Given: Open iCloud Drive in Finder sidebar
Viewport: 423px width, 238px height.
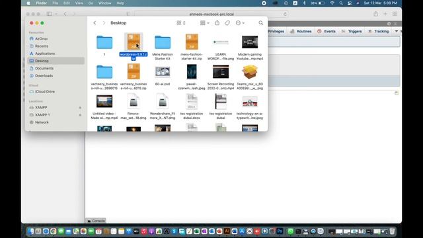Looking at the screenshot, I should point(45,92).
